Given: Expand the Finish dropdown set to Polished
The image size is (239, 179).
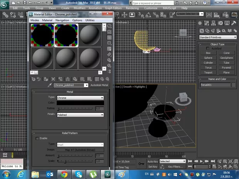Looking at the screenshot, I should point(80,115).
